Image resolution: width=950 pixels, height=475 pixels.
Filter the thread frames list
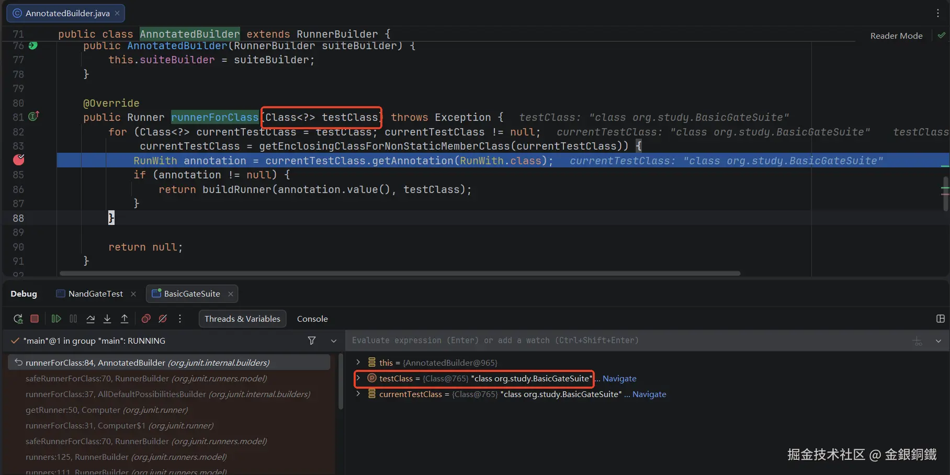(312, 341)
